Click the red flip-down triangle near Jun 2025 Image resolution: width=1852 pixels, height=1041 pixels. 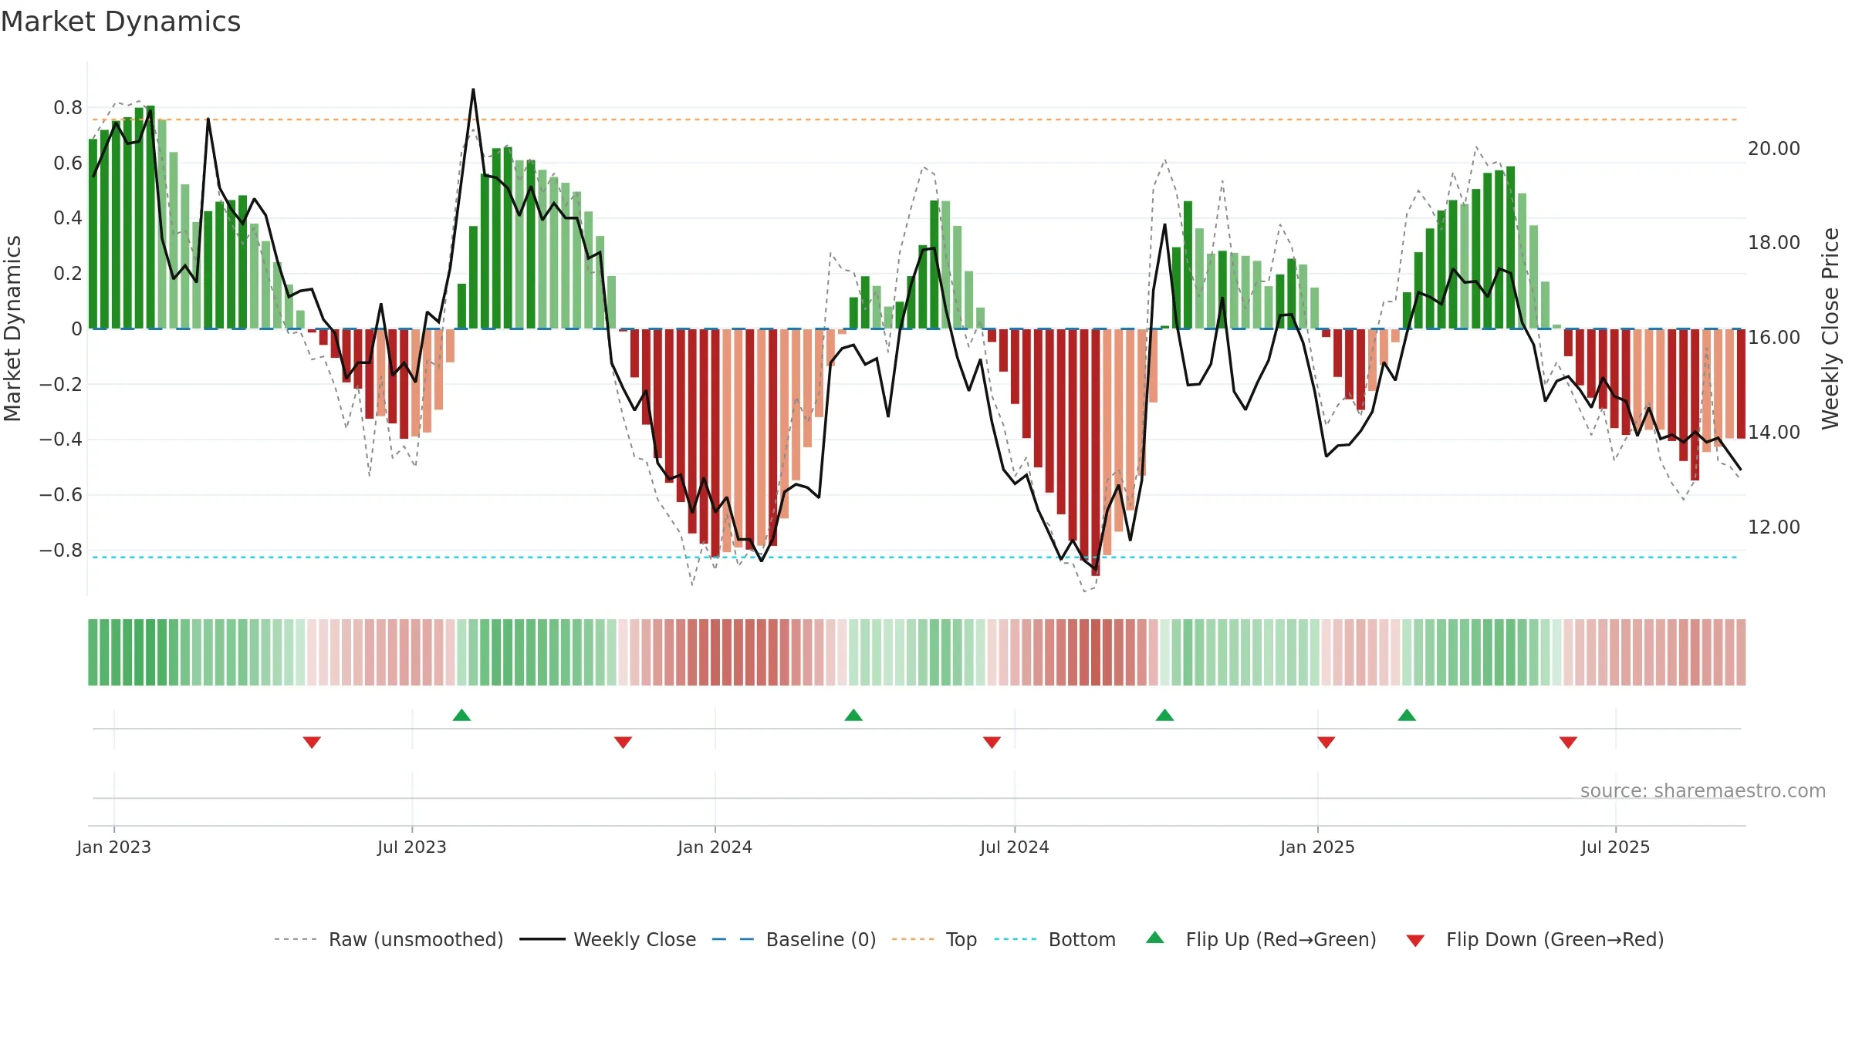point(1568,743)
